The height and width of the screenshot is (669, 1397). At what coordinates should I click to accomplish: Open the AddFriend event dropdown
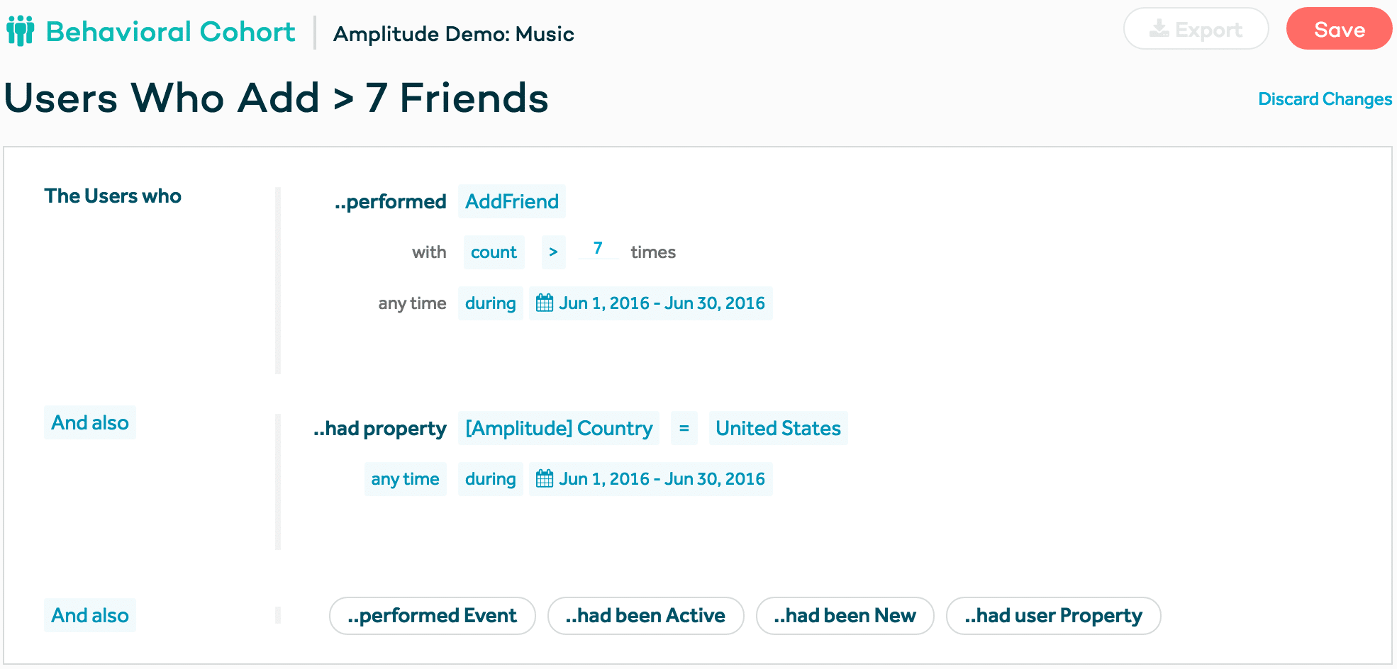point(511,202)
